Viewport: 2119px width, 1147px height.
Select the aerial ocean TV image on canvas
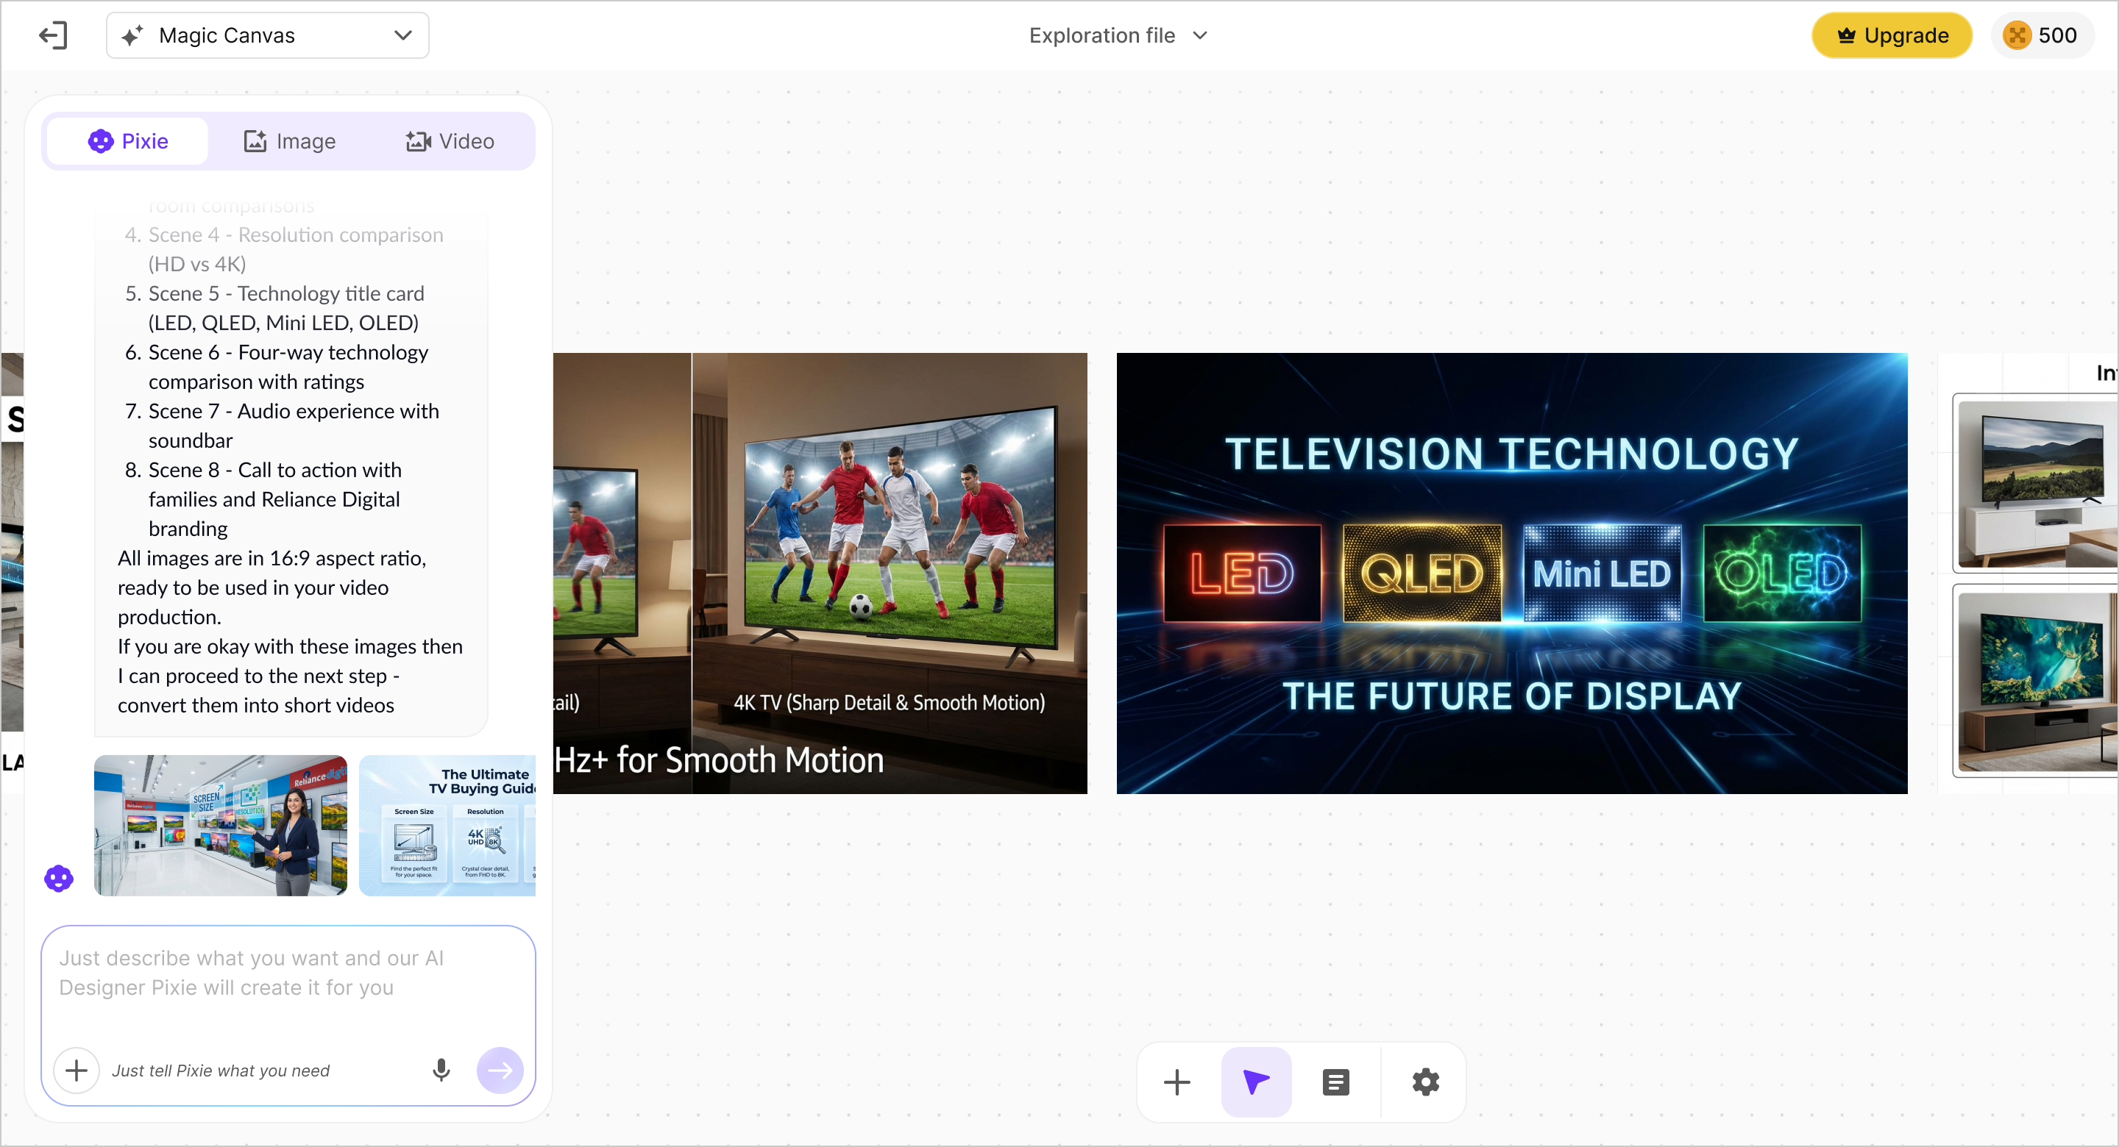[x=2037, y=681]
